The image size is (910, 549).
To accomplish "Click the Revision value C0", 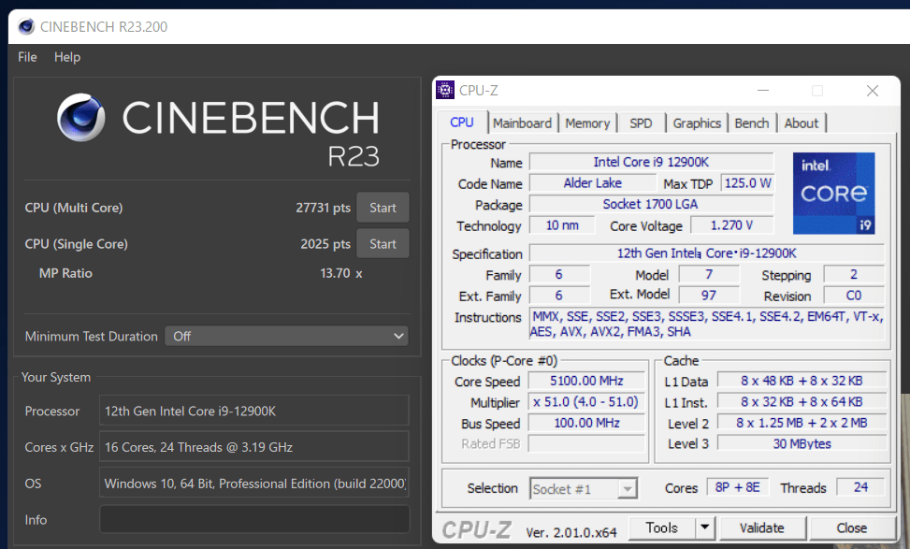I will [854, 296].
